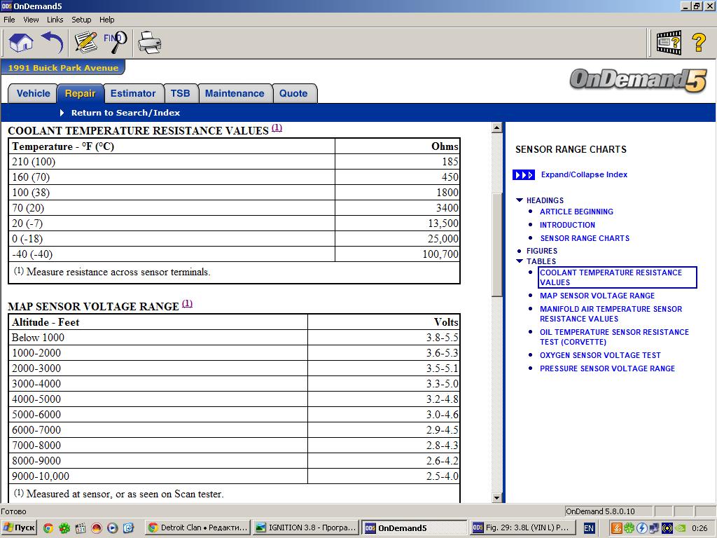The height and width of the screenshot is (538, 717).
Task: Open Chrome from quick launch bar
Action: click(x=48, y=528)
